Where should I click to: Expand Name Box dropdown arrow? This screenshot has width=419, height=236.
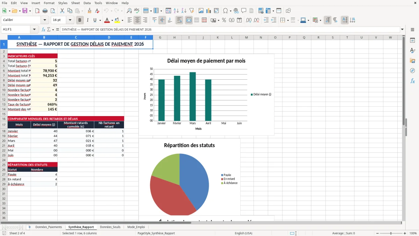click(34, 30)
